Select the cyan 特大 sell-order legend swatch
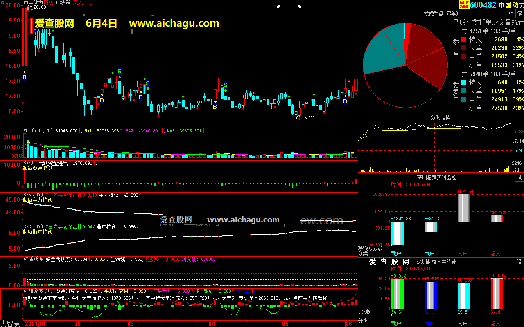This screenshot has height=327, width=524. point(463,82)
